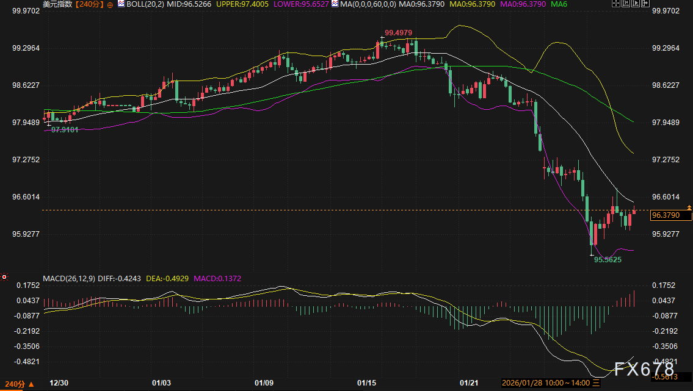The image size is (693, 391).
Task: Click the 01/15 date on the time axis
Action: pyautogui.click(x=366, y=383)
